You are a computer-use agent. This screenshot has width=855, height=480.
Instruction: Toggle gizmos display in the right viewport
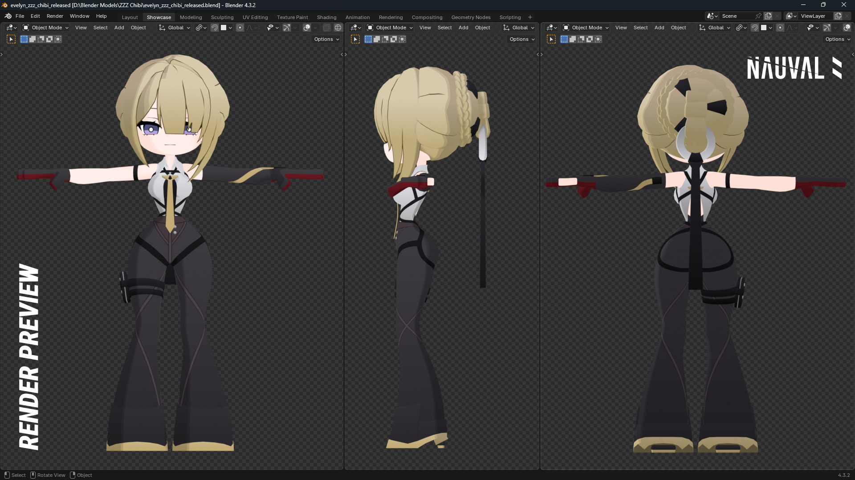[x=827, y=28]
